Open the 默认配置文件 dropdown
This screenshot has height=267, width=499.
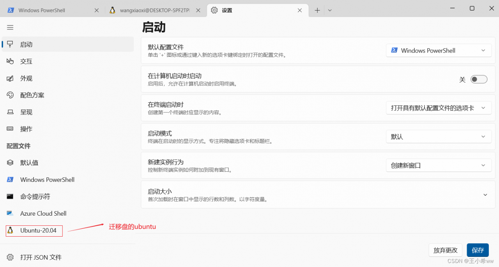(x=439, y=50)
